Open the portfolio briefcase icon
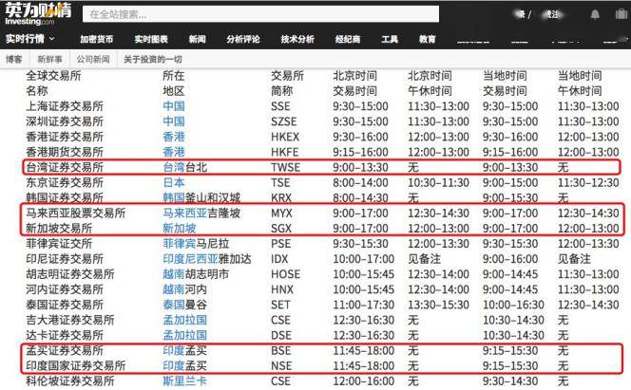631x390 pixels. pyautogui.click(x=621, y=14)
